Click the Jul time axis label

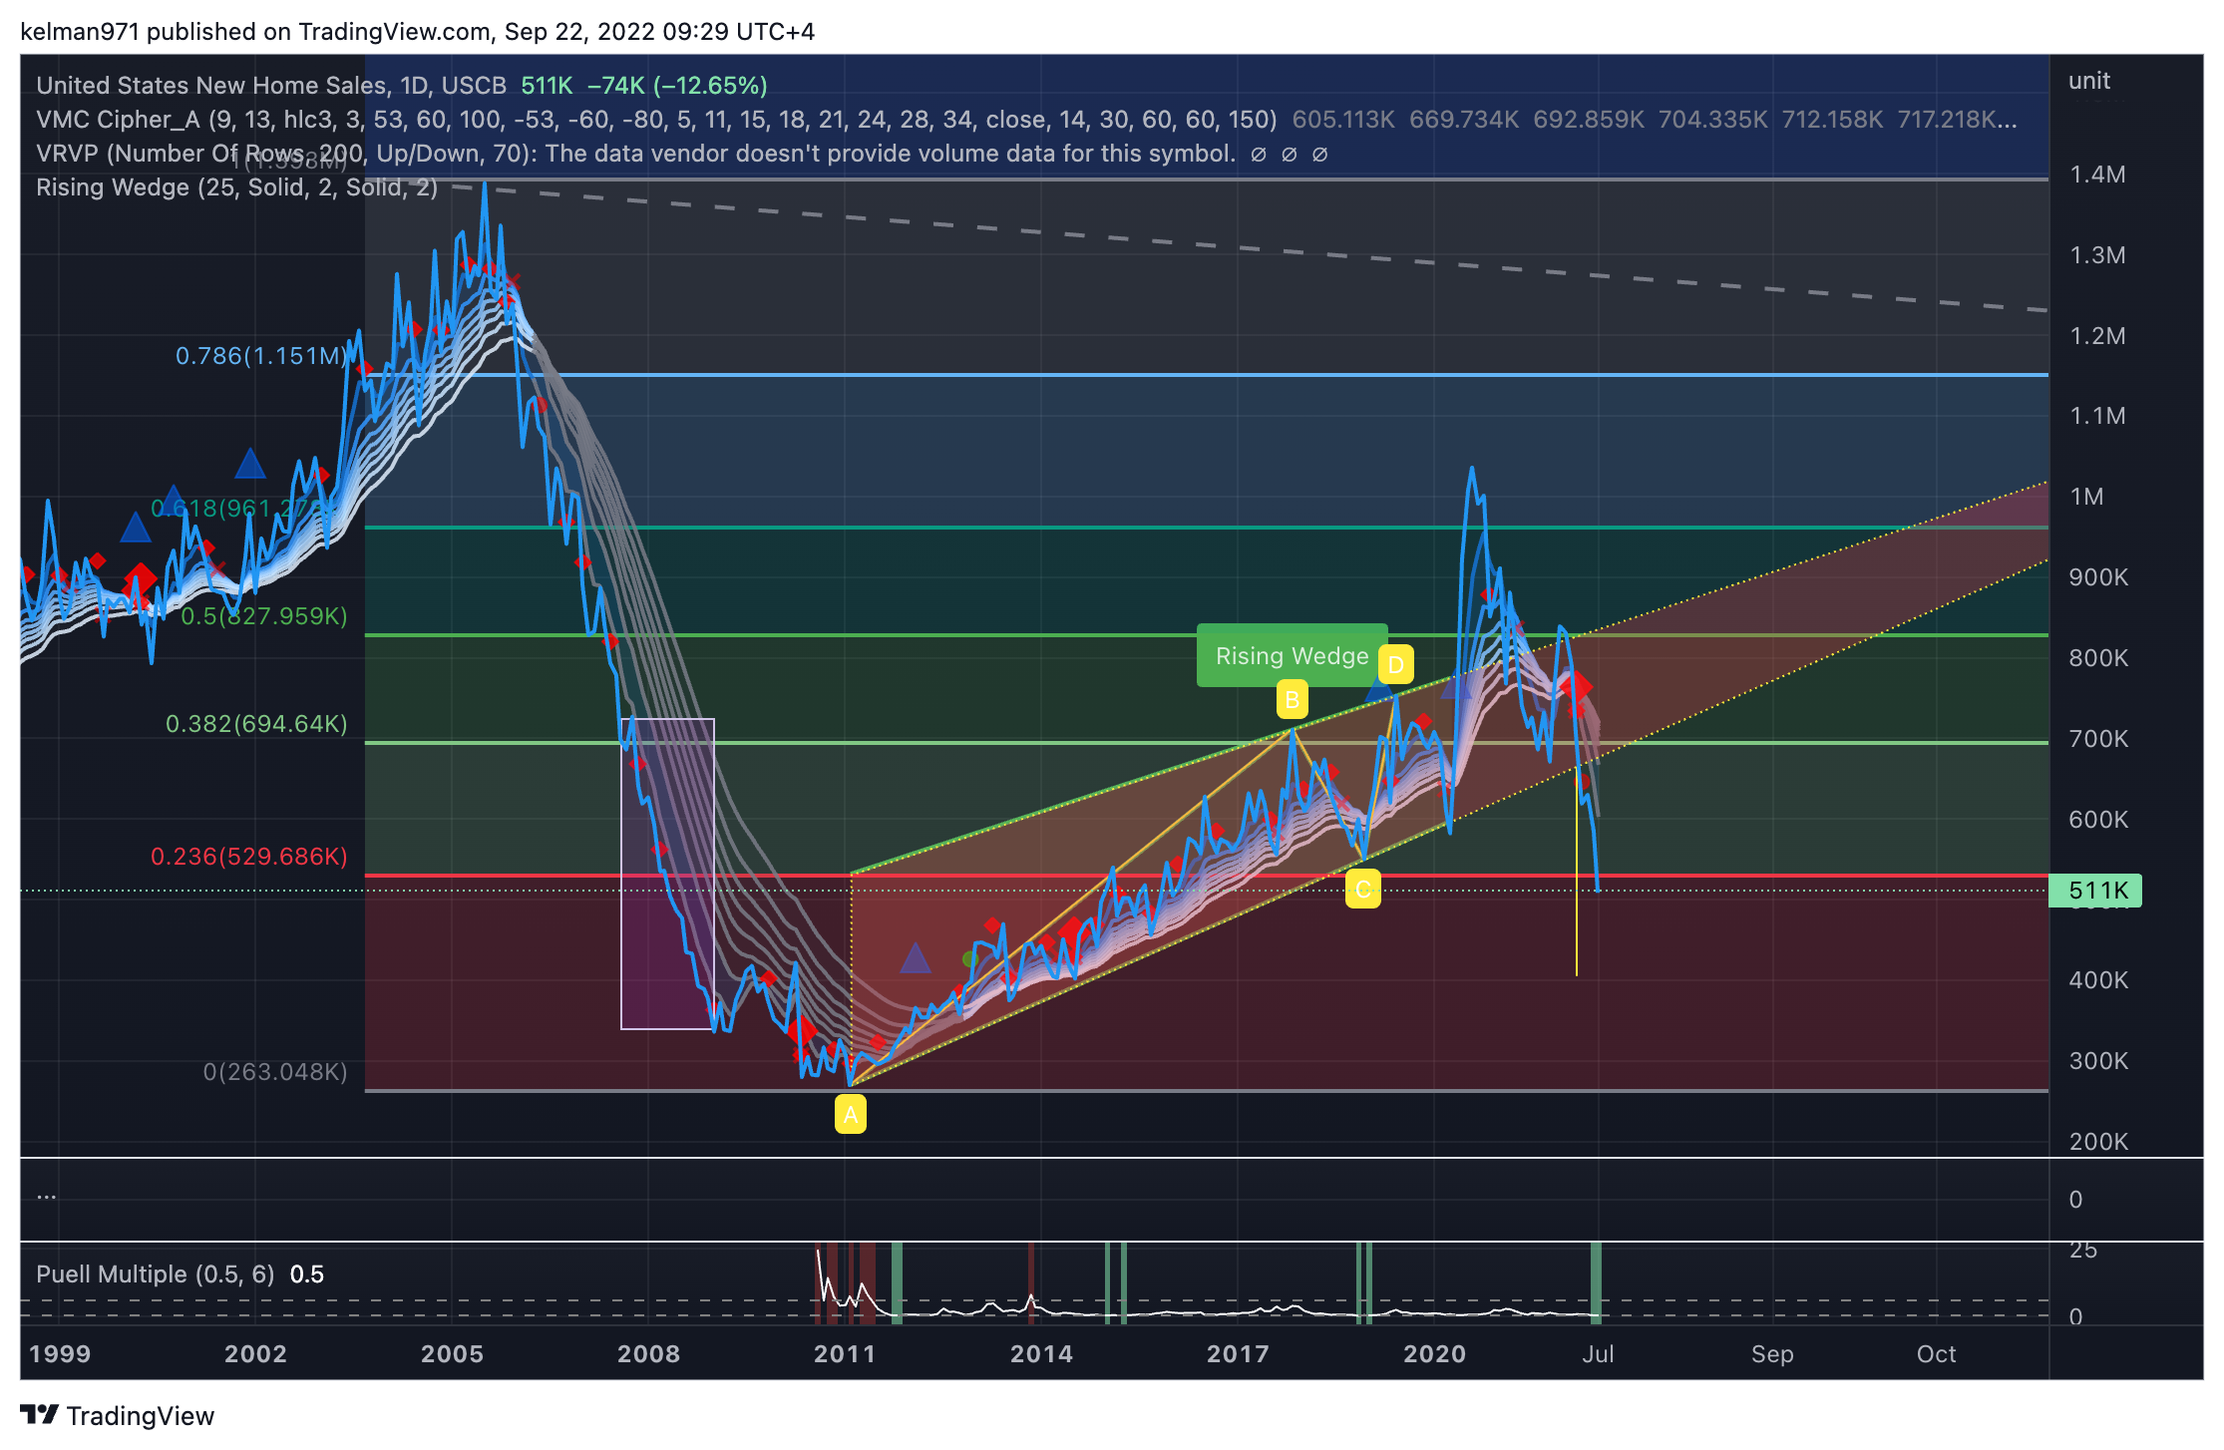point(1598,1354)
